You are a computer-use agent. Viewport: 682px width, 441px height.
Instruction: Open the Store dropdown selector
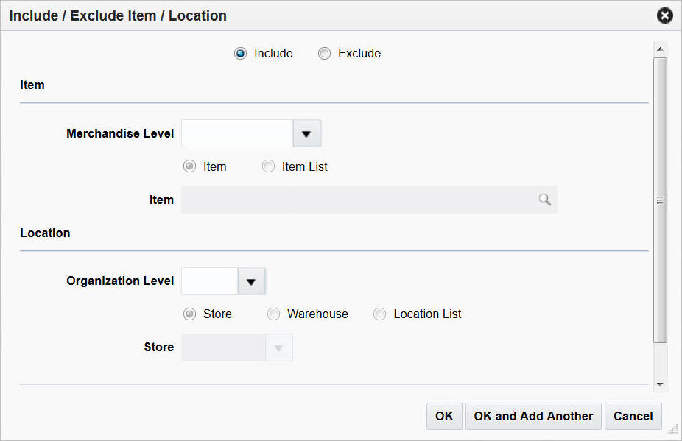pos(279,347)
